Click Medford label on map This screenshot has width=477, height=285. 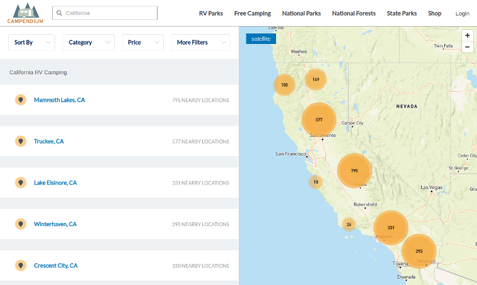coord(299,51)
